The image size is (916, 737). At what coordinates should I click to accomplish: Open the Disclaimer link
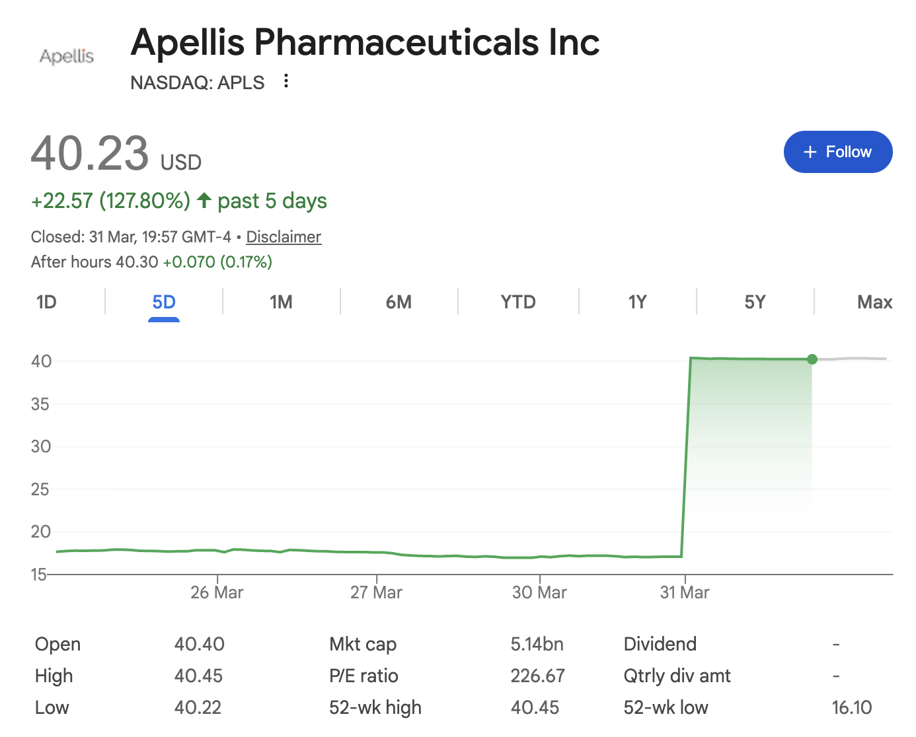pos(283,236)
